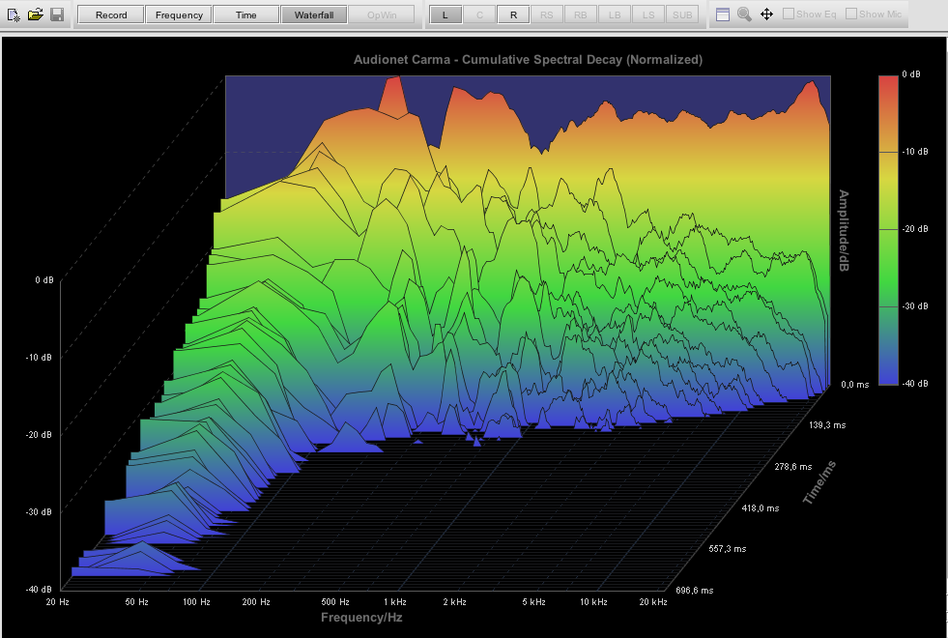Screen dimensions: 948x638
Task: Click the '500 Hz' frequency label
Action: [335, 601]
